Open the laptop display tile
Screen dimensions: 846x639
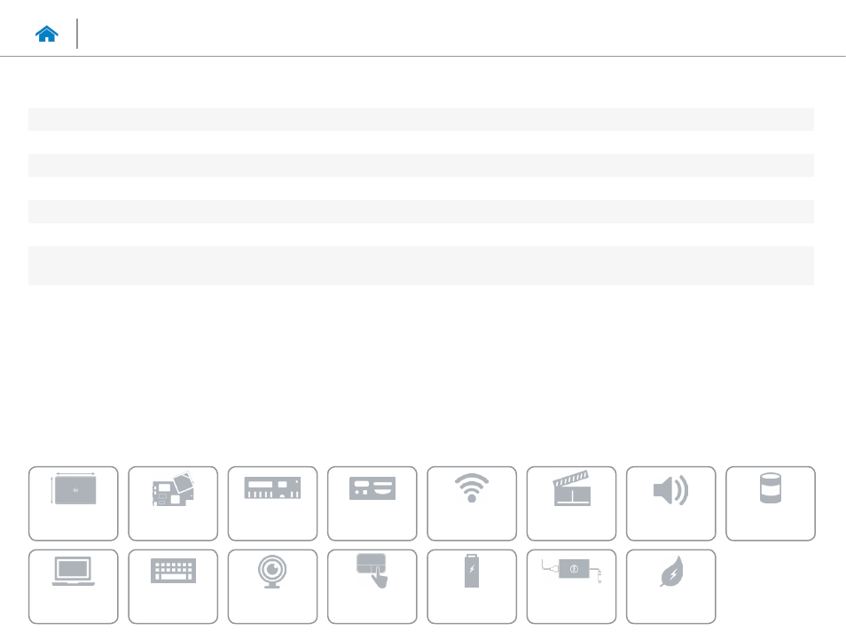74,587
